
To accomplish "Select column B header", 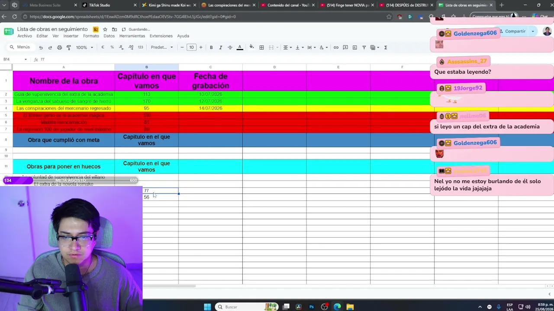I will coord(146,67).
